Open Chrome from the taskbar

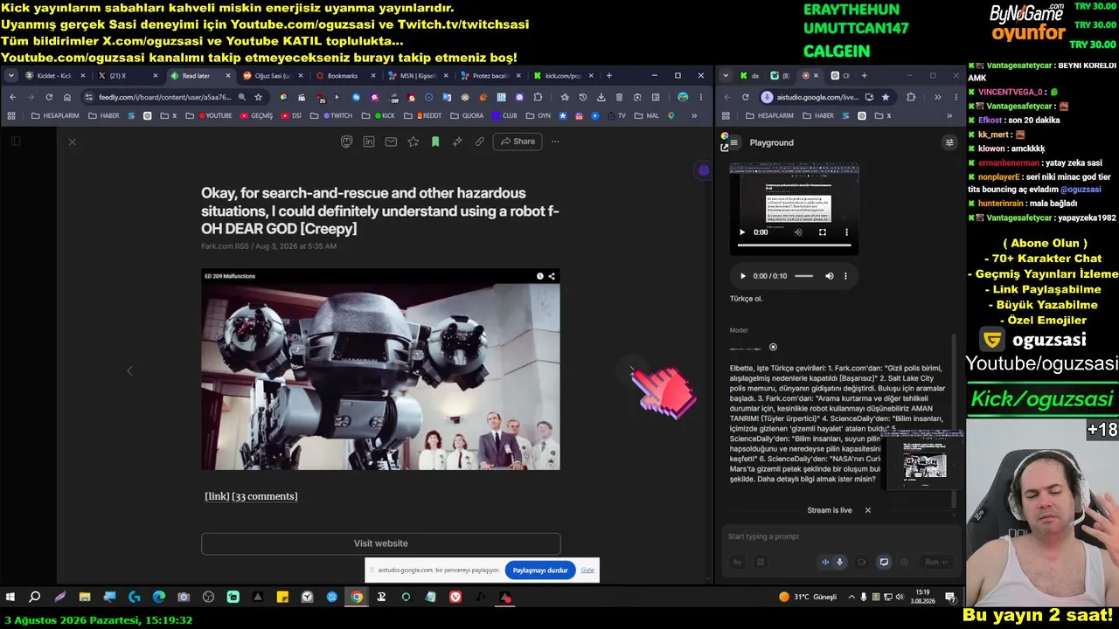point(357,598)
